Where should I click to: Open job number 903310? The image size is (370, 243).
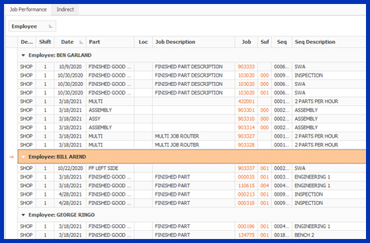(246, 119)
